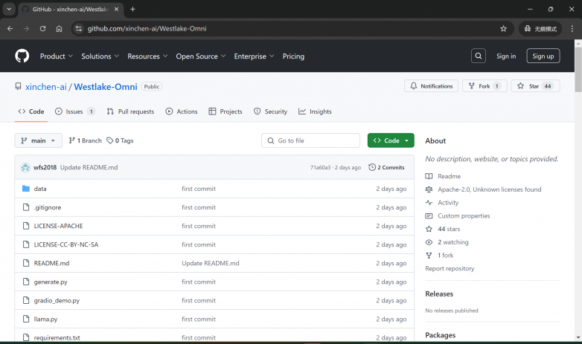Open the Westlake-Omni repository link

106,87
